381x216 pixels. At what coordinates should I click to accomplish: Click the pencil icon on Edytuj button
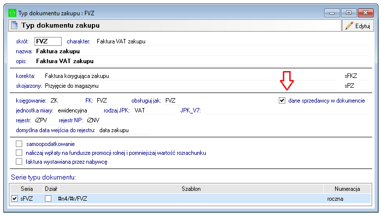pyautogui.click(x=349, y=25)
